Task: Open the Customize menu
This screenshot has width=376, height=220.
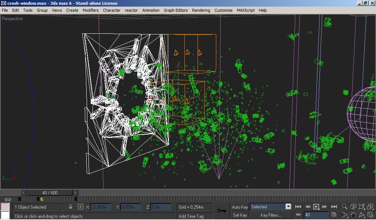Action: pyautogui.click(x=223, y=10)
